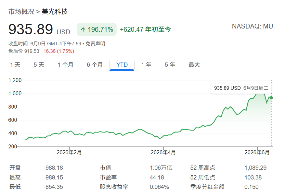The image size is (285, 196).
Task: Click the green 196.71% change badge
Action: point(97,29)
